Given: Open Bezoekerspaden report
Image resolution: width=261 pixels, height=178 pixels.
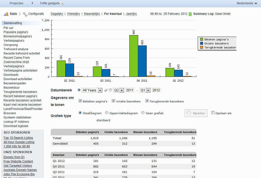Looking at the screenshot, I should point(15,83).
